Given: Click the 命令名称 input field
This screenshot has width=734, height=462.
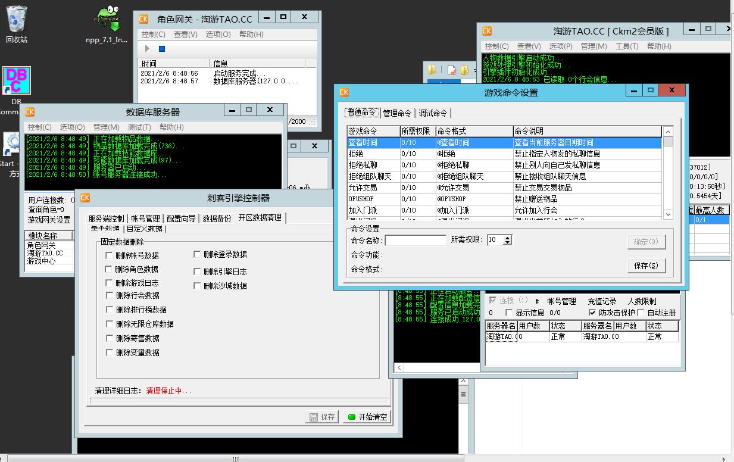Looking at the screenshot, I should pos(415,241).
